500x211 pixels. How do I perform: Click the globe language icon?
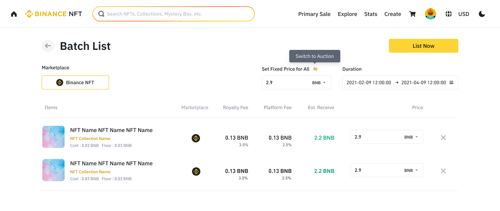449,14
